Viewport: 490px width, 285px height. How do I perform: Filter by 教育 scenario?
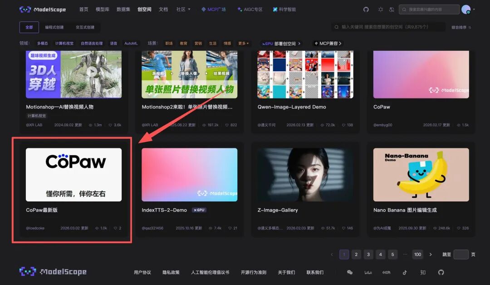184,44
